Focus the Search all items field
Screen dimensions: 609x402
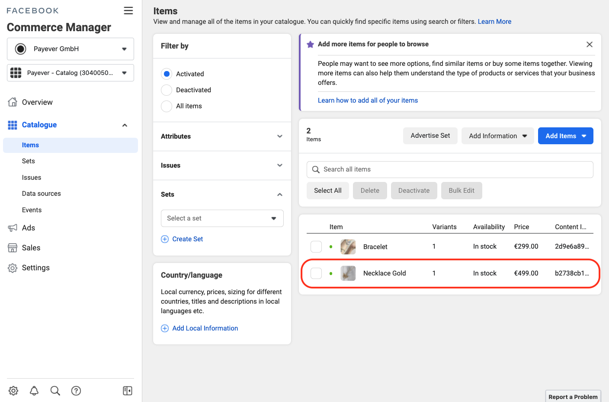(450, 169)
